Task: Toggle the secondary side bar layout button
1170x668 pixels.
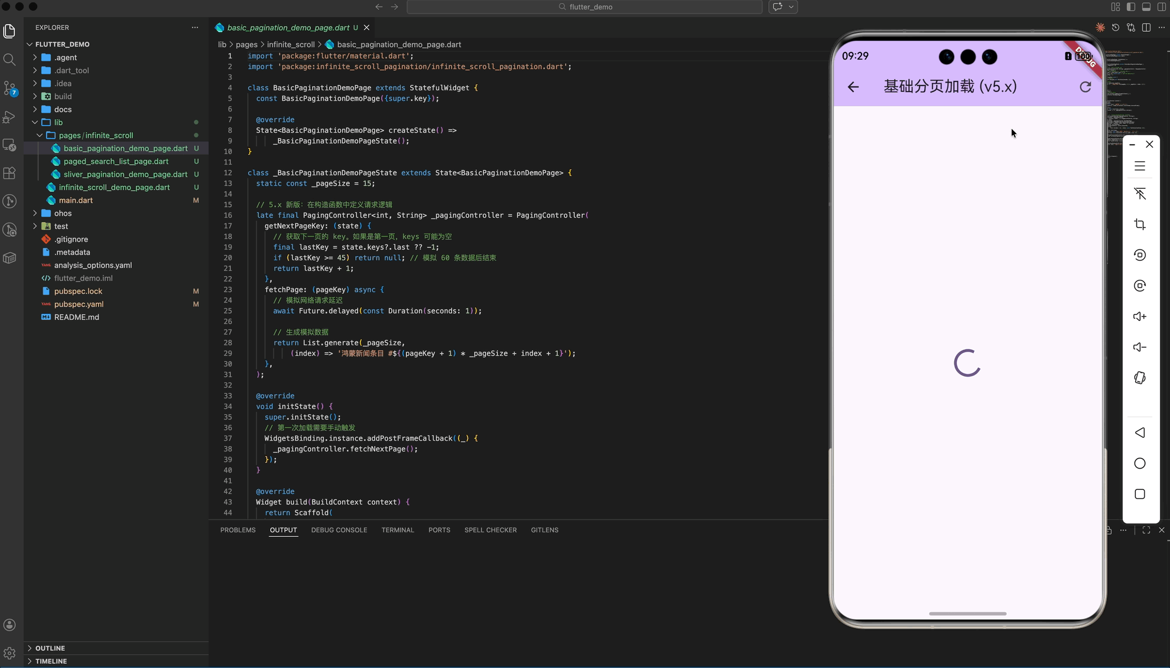Action: click(1162, 7)
